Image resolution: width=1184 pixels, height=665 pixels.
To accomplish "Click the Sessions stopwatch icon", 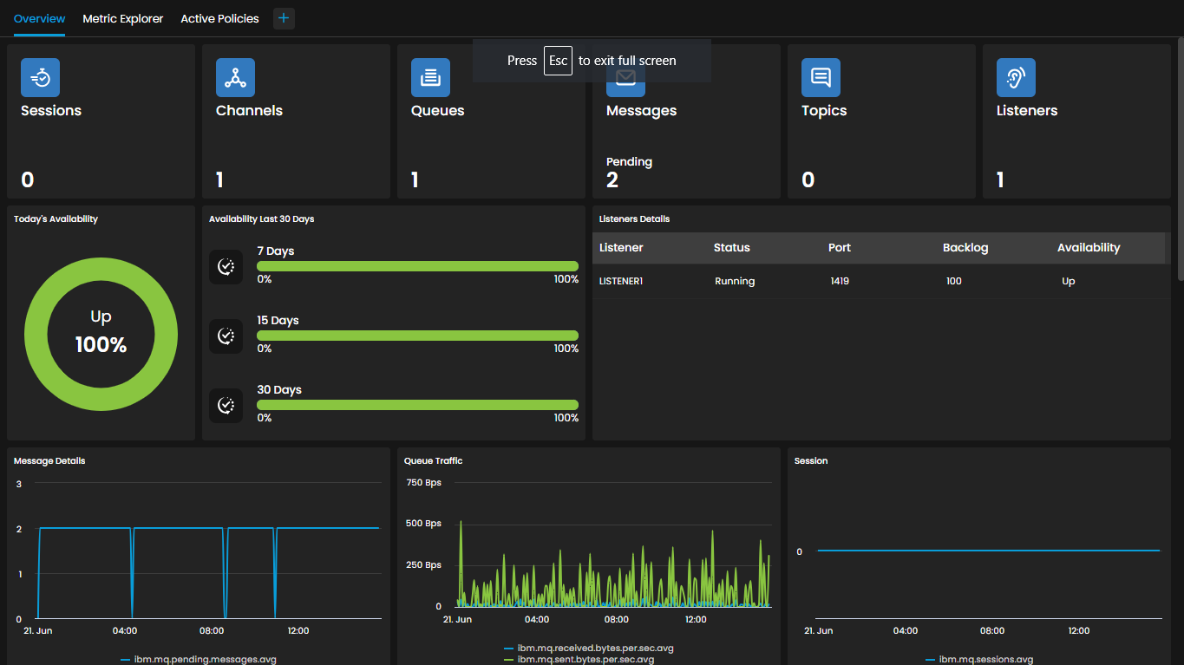I will [40, 77].
